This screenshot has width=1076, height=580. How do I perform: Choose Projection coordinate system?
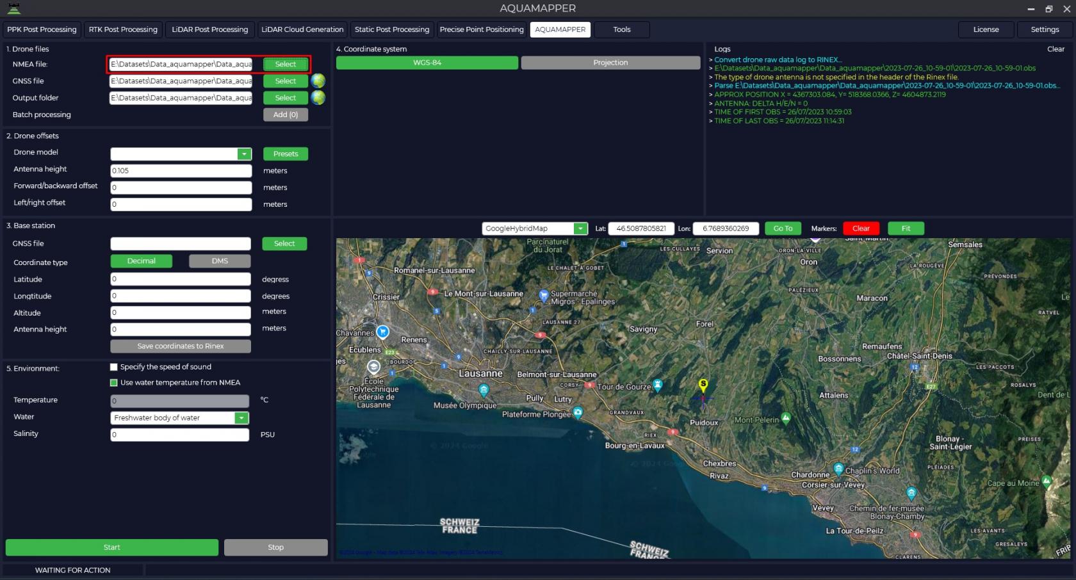coord(610,63)
